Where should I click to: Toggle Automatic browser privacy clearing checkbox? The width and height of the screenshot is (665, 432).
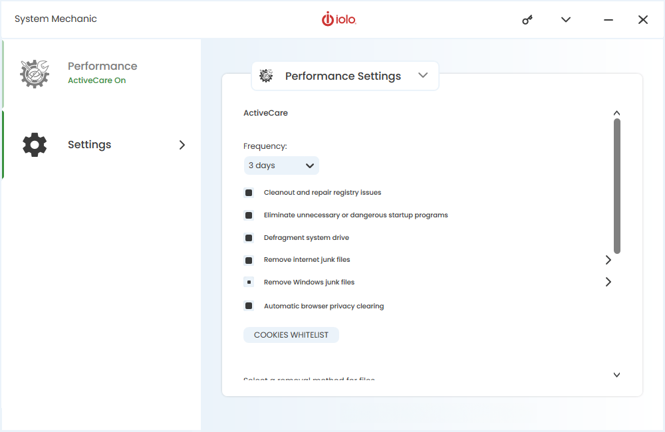pos(249,306)
